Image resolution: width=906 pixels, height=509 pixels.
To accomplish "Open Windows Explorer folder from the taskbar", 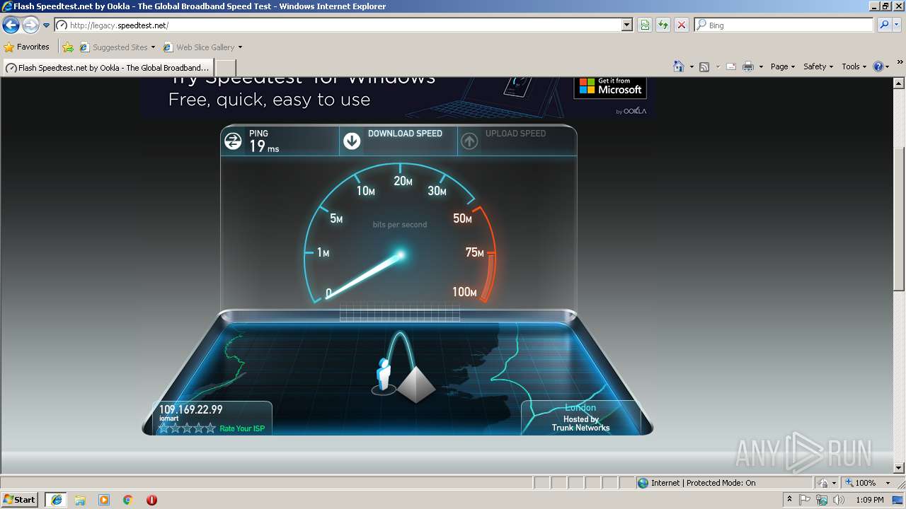I will tap(80, 500).
